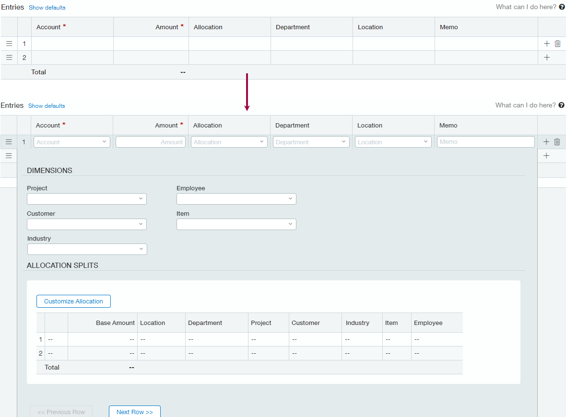Open the help question mark icon at top right
Screen dimensions: 566x417
pyautogui.click(x=562, y=7)
